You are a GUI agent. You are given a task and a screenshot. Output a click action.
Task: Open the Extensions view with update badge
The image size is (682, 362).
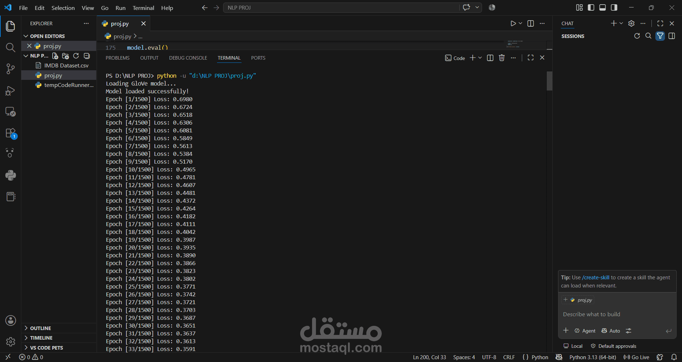pyautogui.click(x=11, y=133)
